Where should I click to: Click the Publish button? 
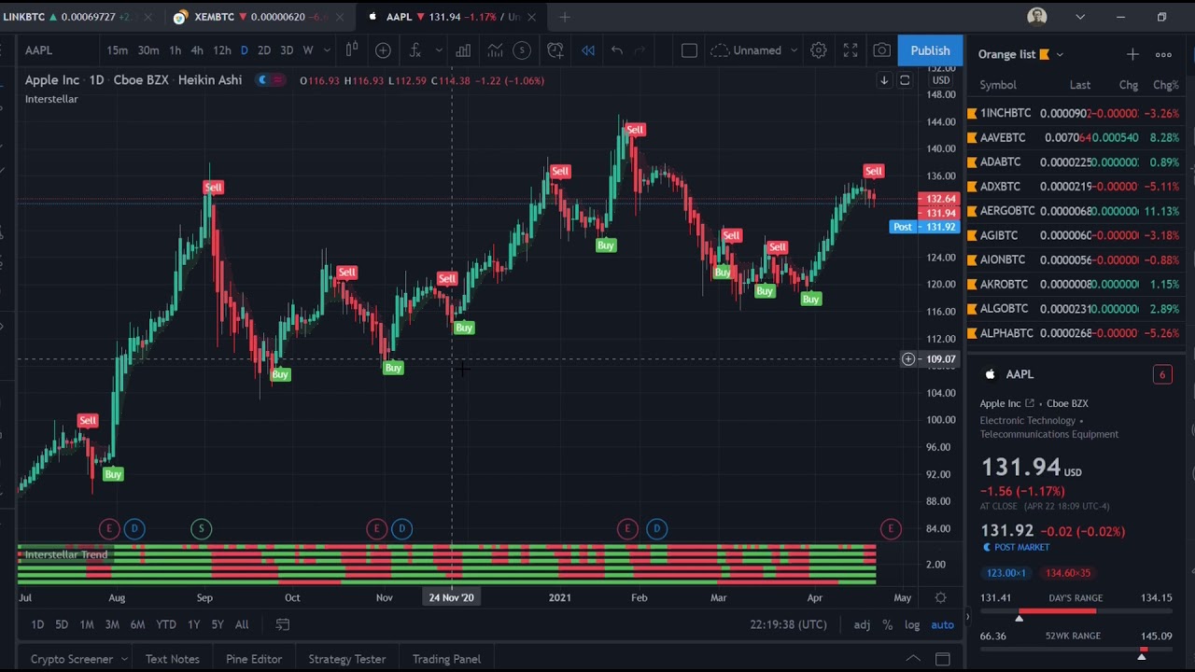[930, 50]
